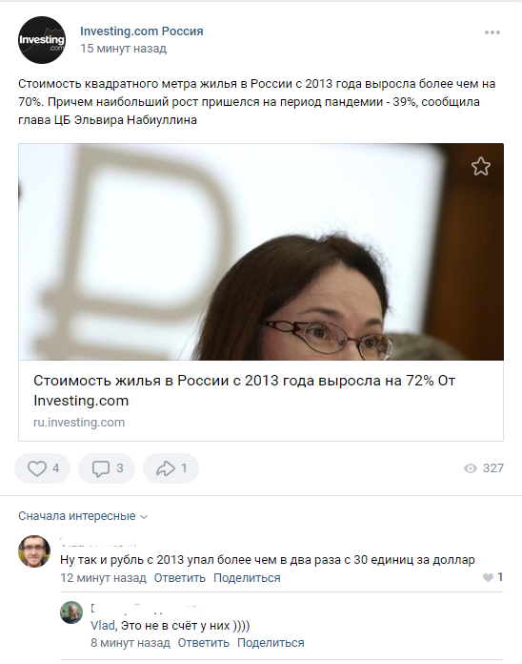Open the post options three-dots menu

pyautogui.click(x=492, y=32)
